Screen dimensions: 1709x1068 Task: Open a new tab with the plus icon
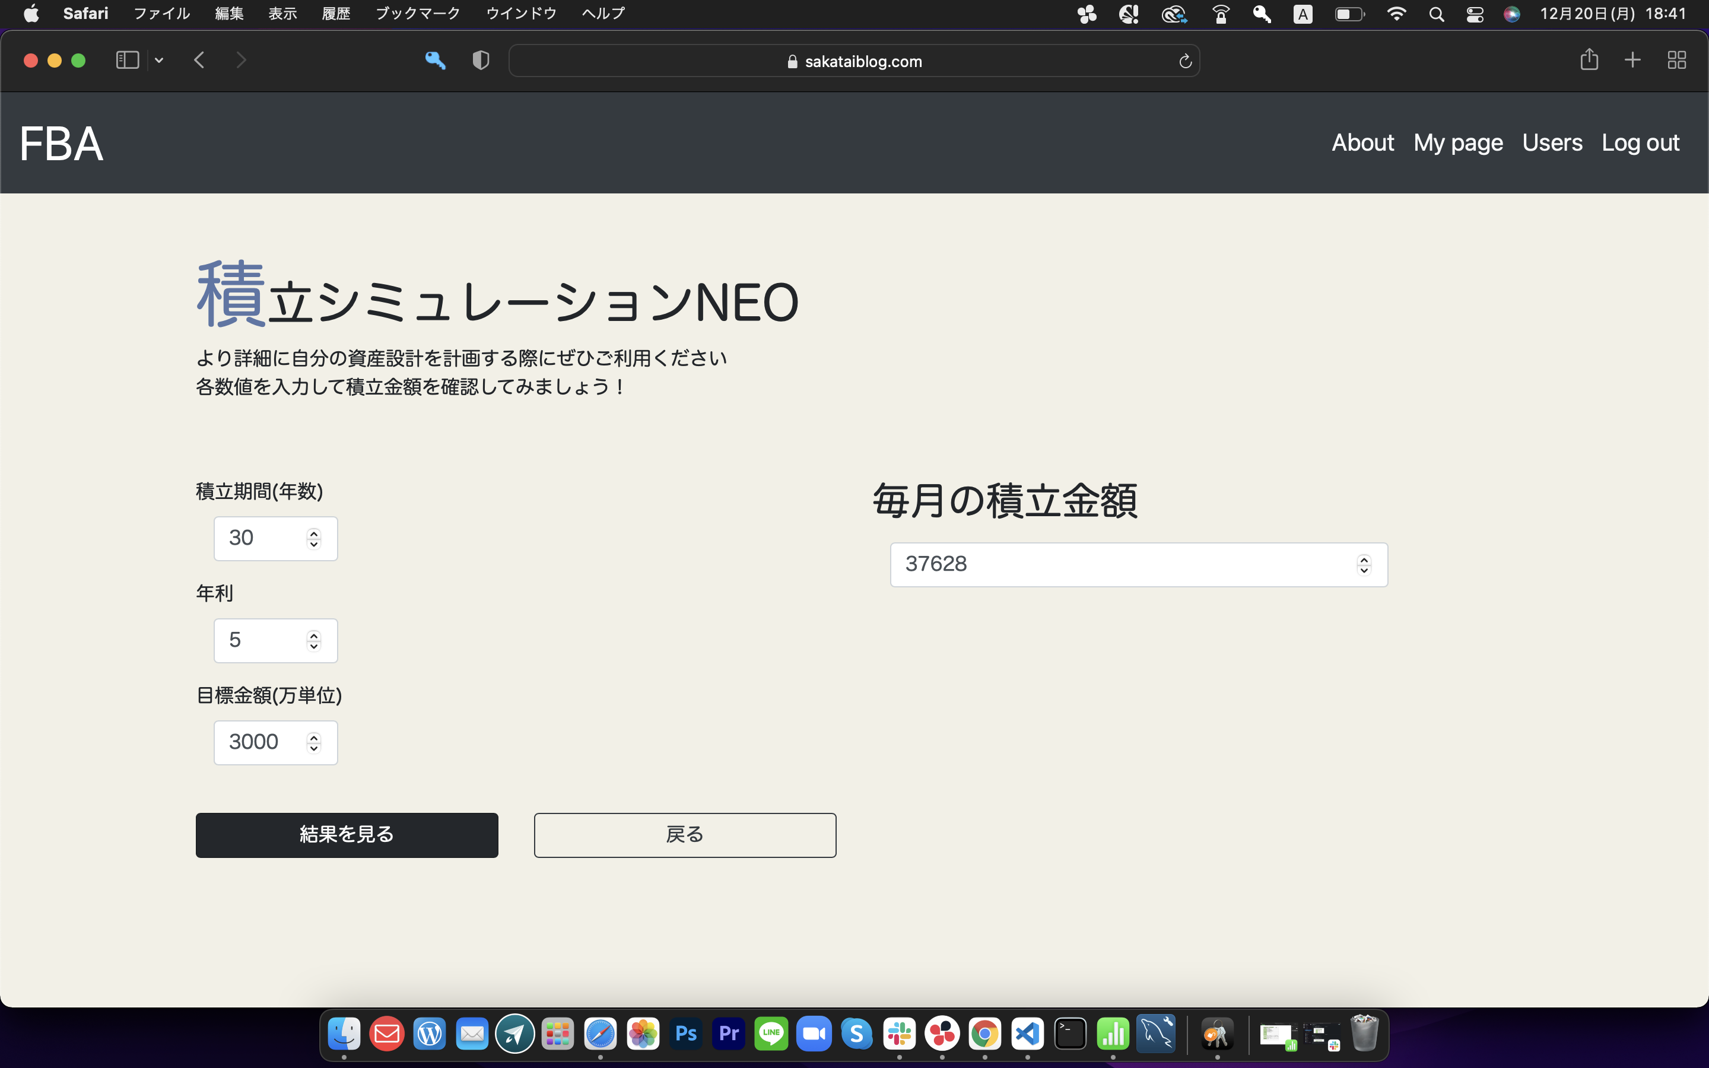[x=1632, y=60]
